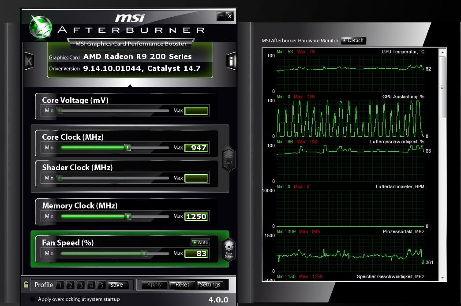Click the Core Voltage slider handle
This screenshot has height=306, width=461.
tap(60, 111)
